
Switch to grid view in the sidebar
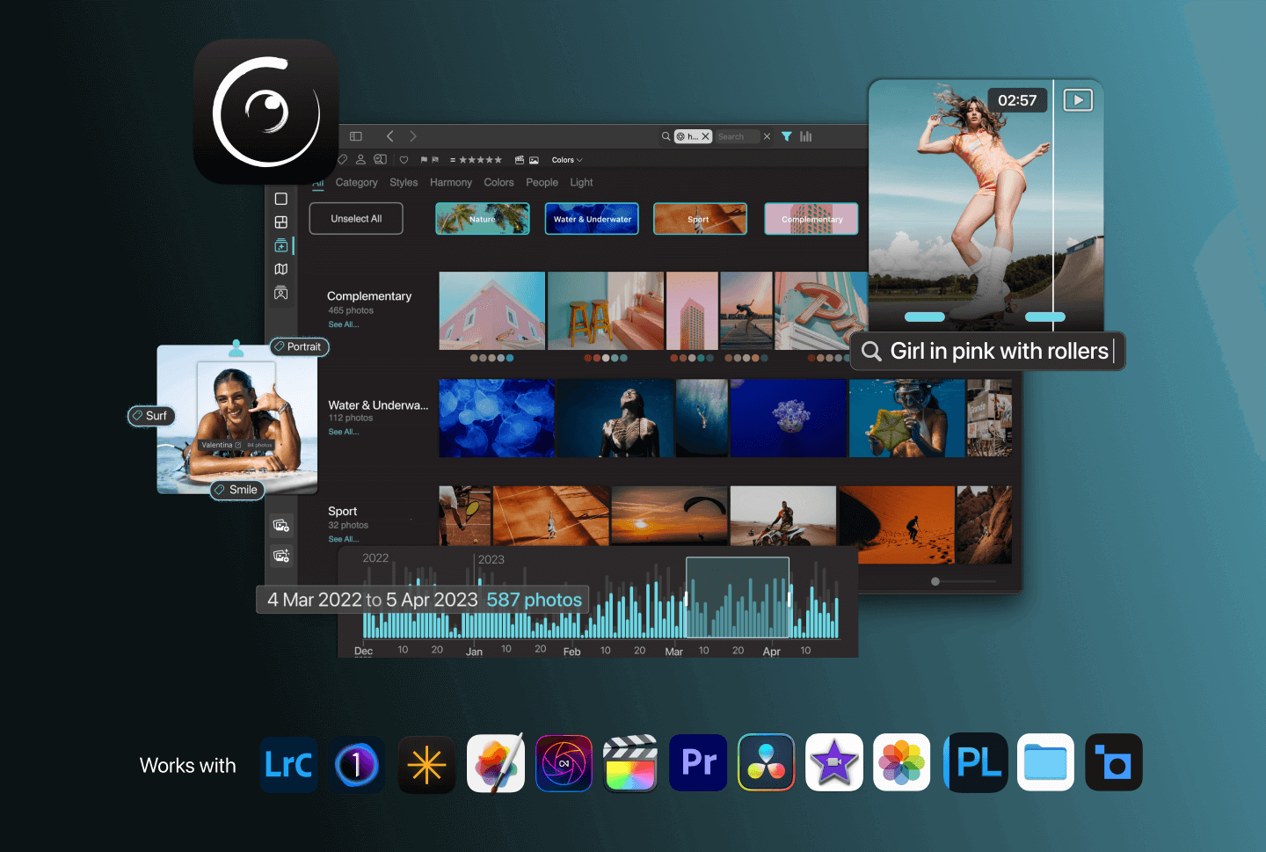tap(281, 222)
